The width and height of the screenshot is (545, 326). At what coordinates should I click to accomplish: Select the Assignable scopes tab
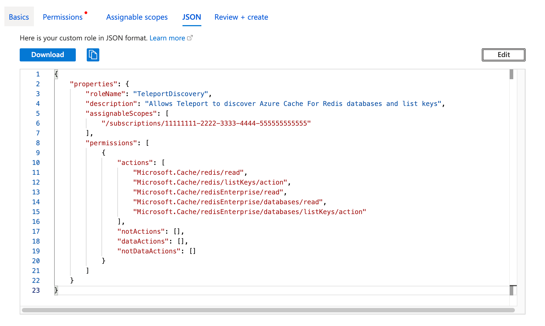click(137, 17)
